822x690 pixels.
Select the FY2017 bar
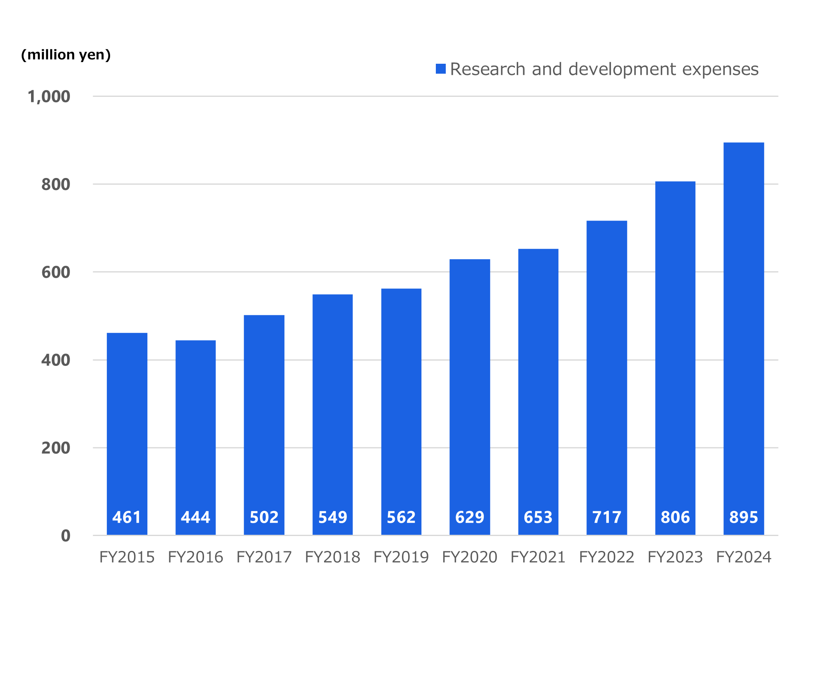click(x=264, y=425)
